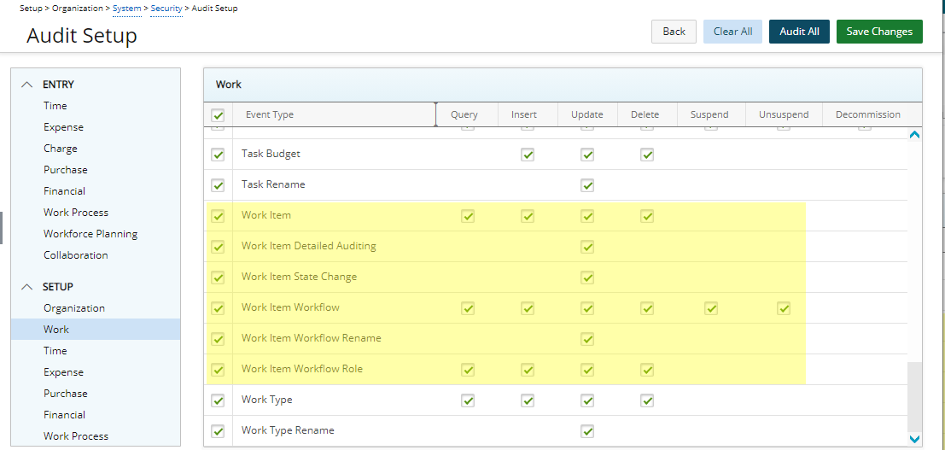Open the Security breadcrumb link

pyautogui.click(x=166, y=9)
